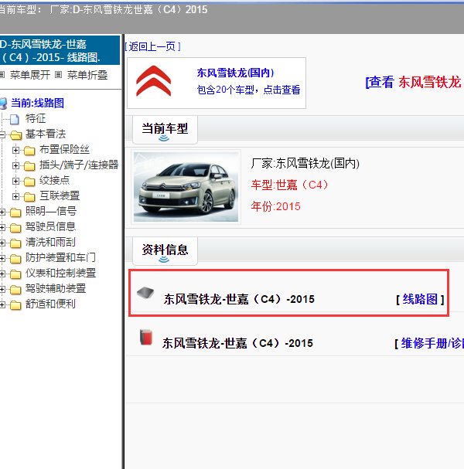Click the folder icon of 布置保险丝

(x=29, y=151)
